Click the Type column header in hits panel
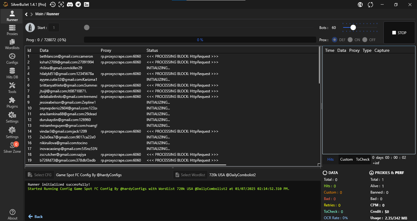The width and height of the screenshot is (417, 221). coord(367,50)
